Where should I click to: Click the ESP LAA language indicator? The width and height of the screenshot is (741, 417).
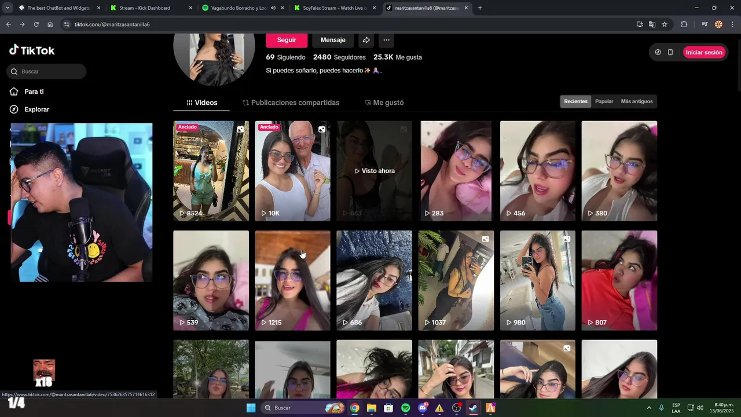pyautogui.click(x=676, y=408)
